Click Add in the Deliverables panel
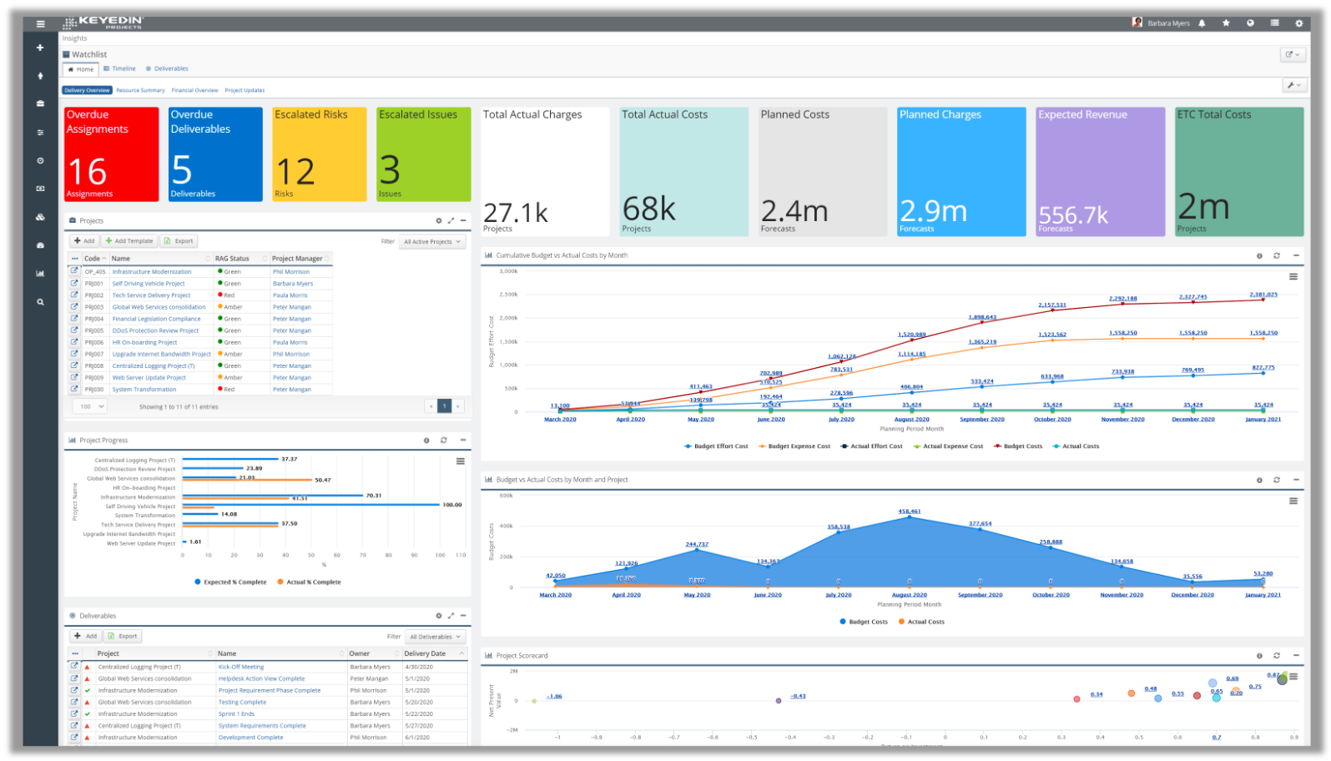Image resolution: width=1331 pixels, height=761 pixels. click(85, 636)
